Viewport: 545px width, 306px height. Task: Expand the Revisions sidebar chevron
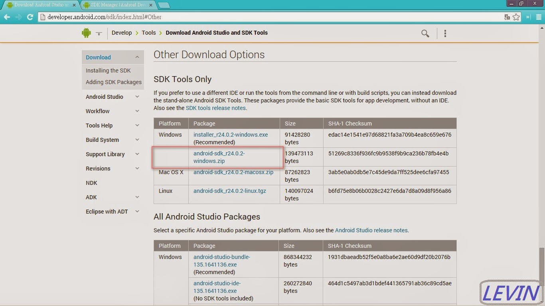coord(137,169)
